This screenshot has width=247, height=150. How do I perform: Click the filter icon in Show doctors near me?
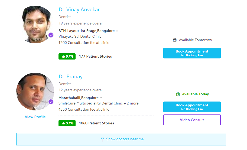pyautogui.click(x=102, y=139)
